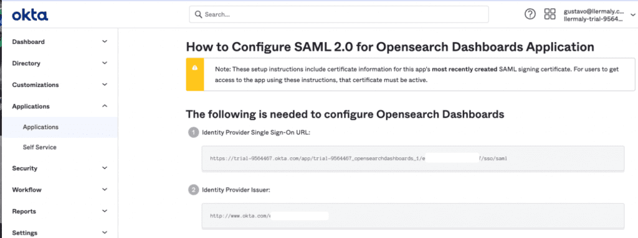Click step 2 number badge
This screenshot has height=238, width=638.
tap(193, 190)
